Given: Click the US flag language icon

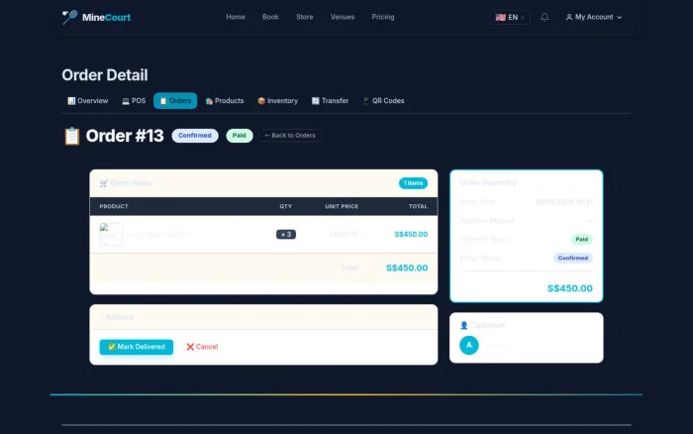Looking at the screenshot, I should 500,17.
